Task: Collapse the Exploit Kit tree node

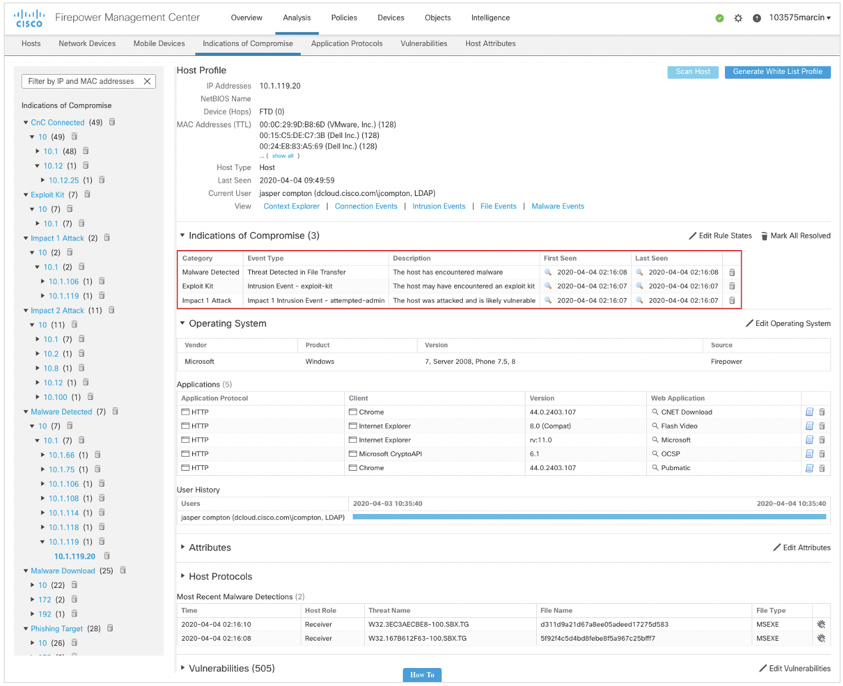Action: point(26,195)
